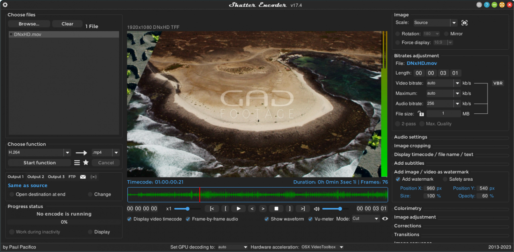
Task: Open the Mode dropdown showing Cut
Action: (x=365, y=219)
